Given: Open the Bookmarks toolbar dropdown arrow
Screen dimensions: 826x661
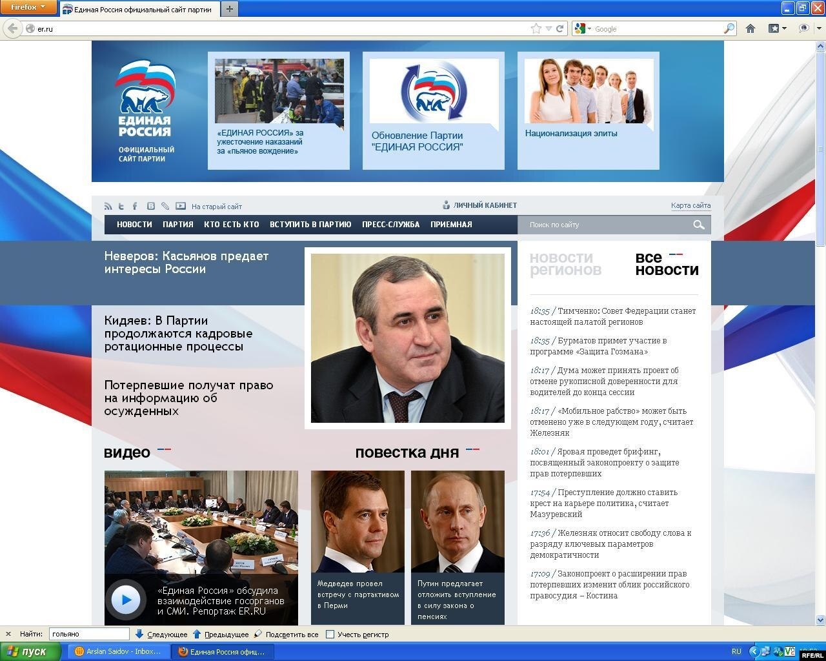Looking at the screenshot, I should (x=784, y=28).
